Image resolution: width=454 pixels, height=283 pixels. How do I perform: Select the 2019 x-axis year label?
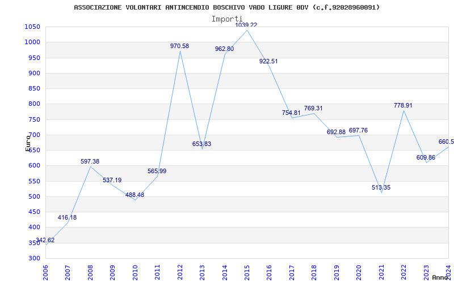pos(337,272)
